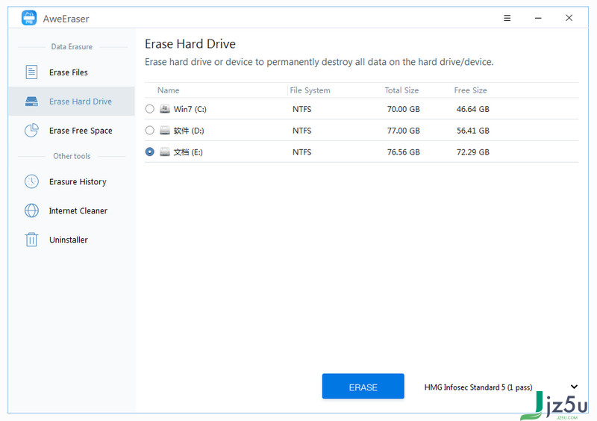This screenshot has width=597, height=421.
Task: Click the 72.29 GB free size cell
Action: pyautogui.click(x=473, y=152)
